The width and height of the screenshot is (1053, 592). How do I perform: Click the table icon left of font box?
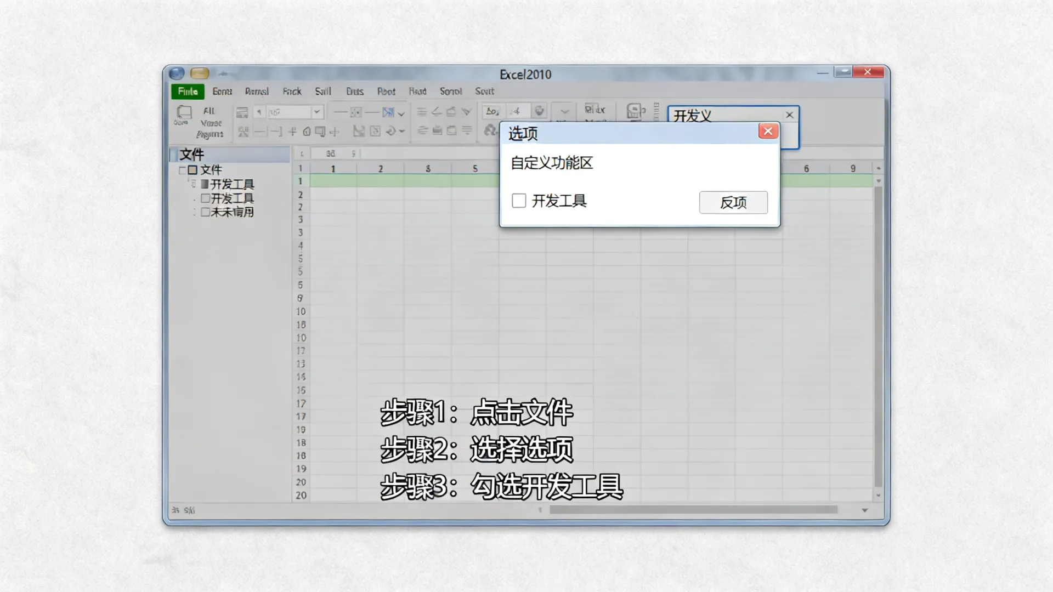coord(242,112)
